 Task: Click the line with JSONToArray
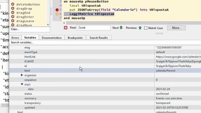119,10
